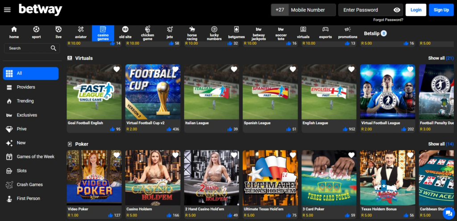Screen dimensions: 457x221
Task: Click the search magnifier icon
Action: point(54,48)
